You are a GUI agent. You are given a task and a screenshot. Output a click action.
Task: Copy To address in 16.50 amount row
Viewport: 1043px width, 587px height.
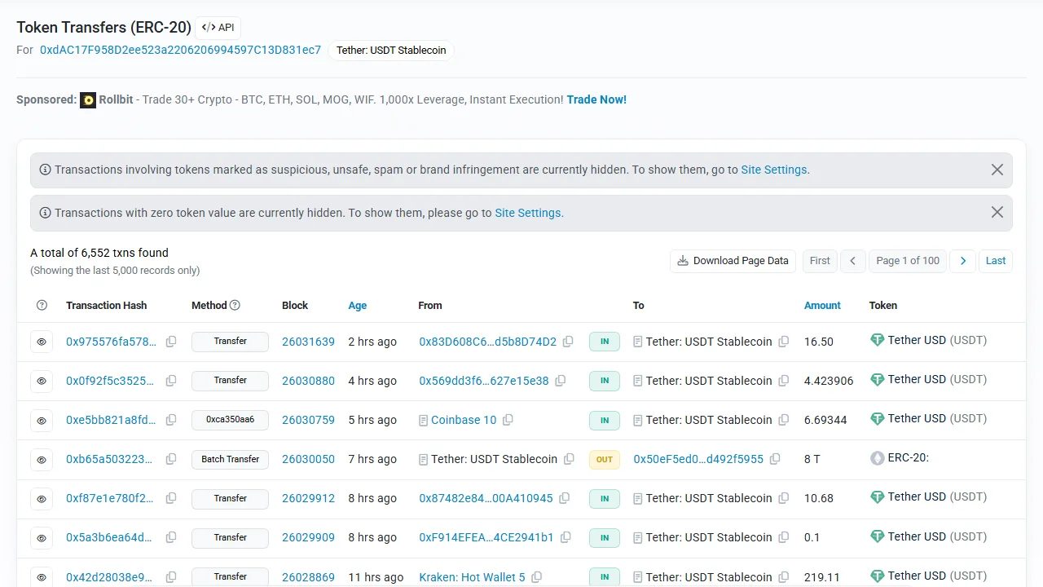(x=784, y=342)
